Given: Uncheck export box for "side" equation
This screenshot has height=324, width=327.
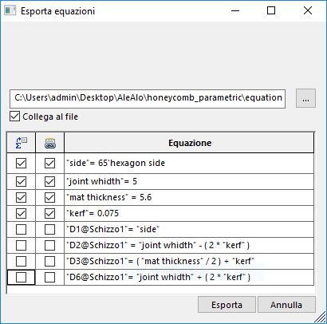Looking at the screenshot, I should click(x=21, y=163).
